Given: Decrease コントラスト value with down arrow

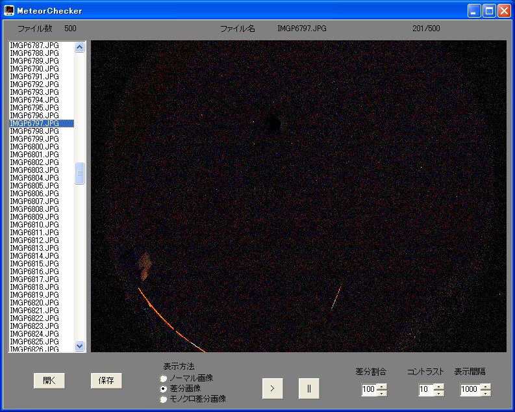Looking at the screenshot, I should tap(439, 393).
